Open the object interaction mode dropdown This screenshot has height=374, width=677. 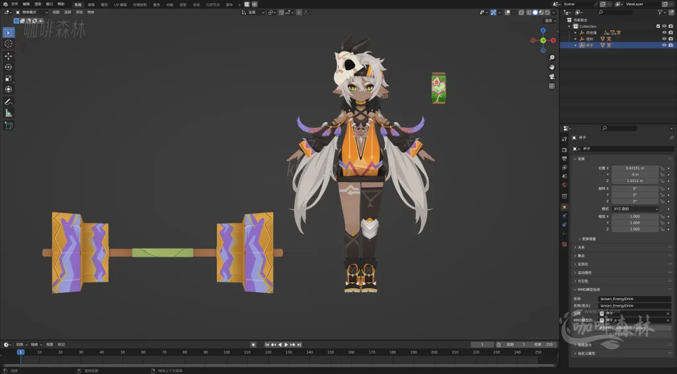(x=32, y=13)
